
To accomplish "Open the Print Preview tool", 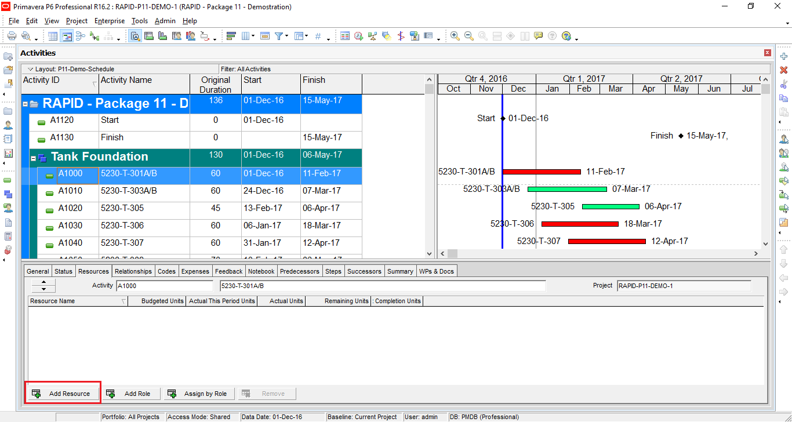I will (x=27, y=36).
